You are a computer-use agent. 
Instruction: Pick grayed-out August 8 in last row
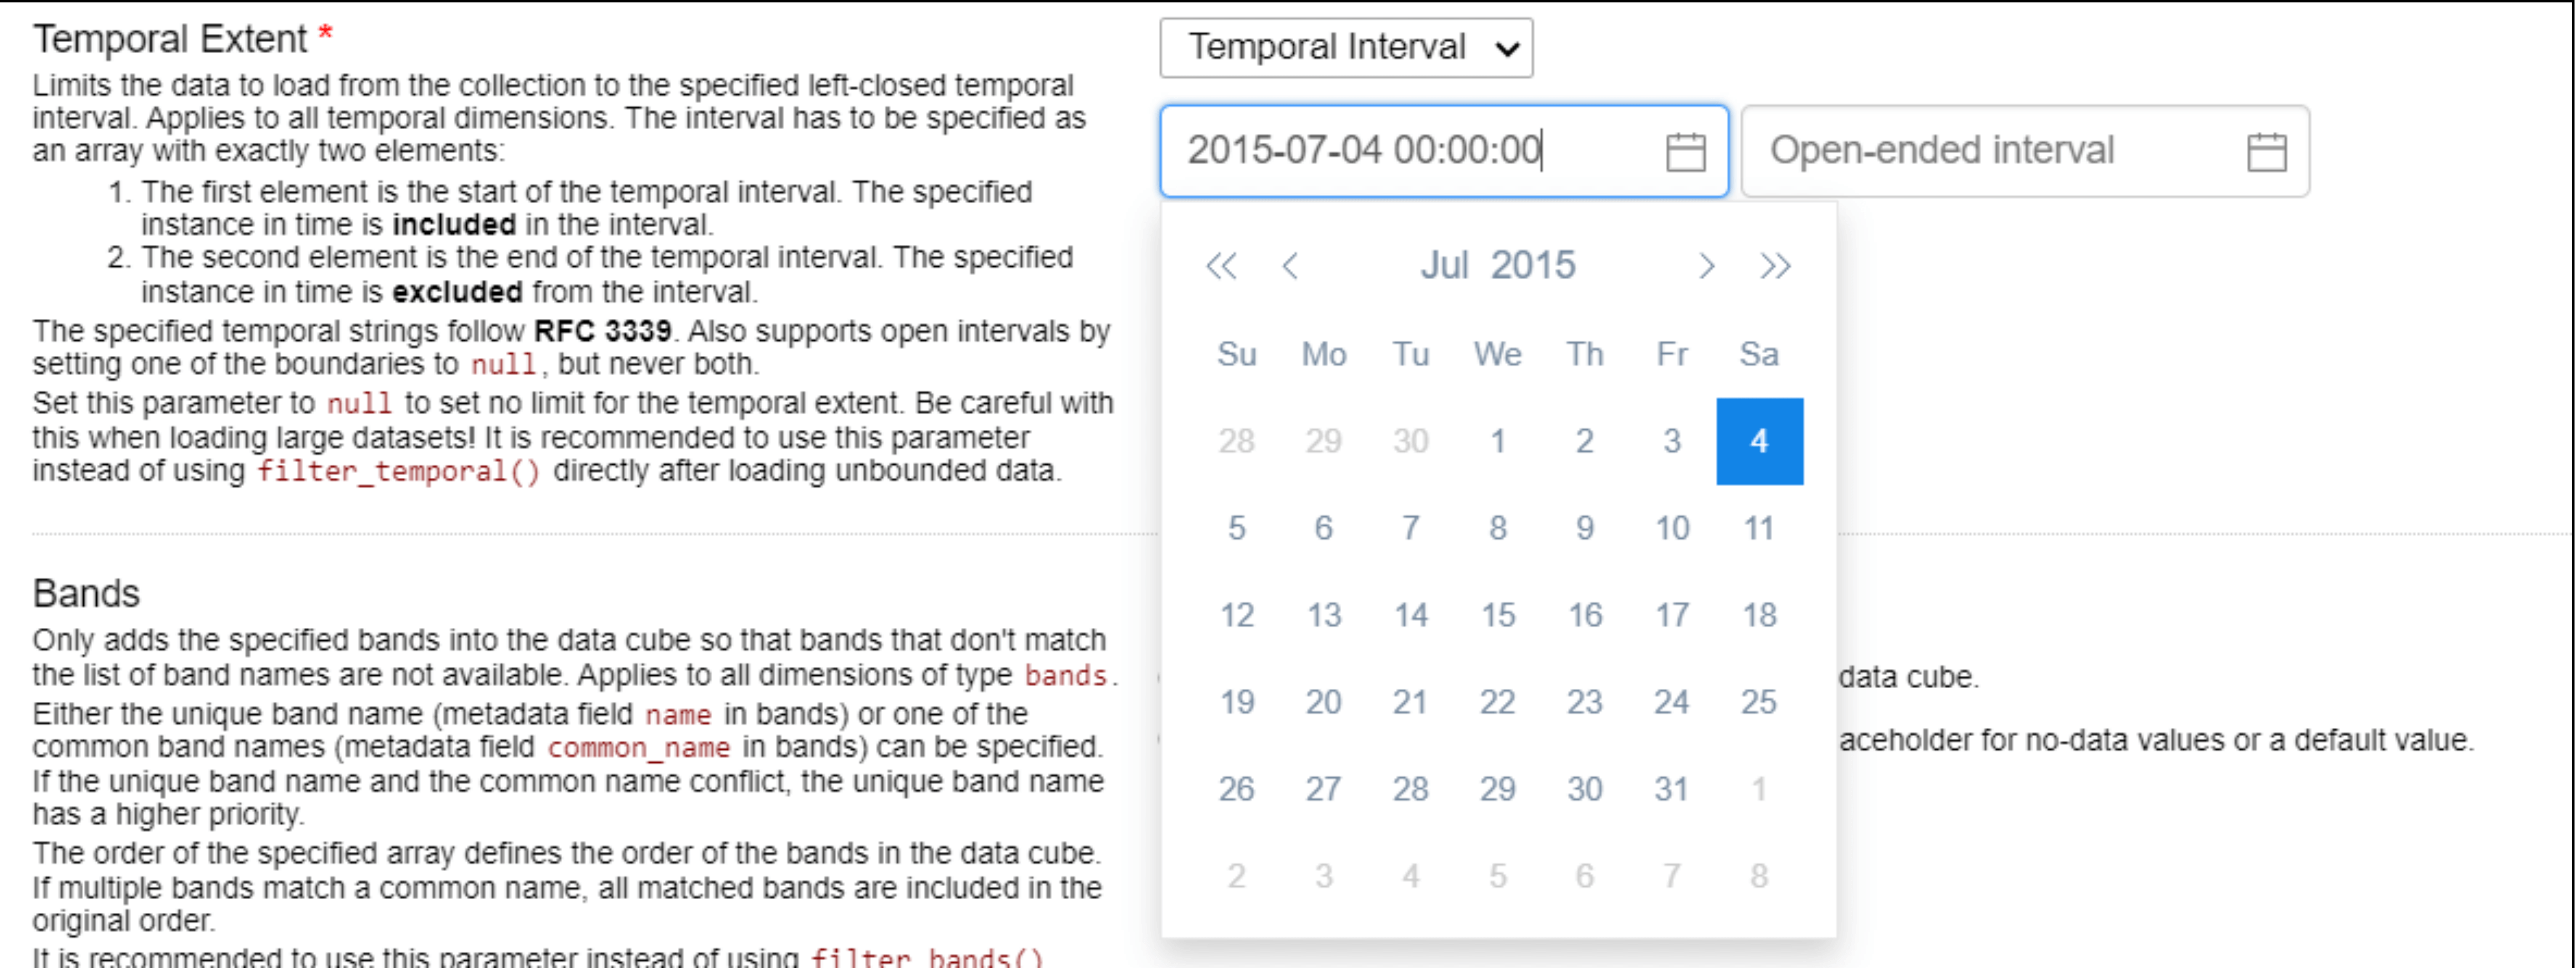[x=1759, y=876]
